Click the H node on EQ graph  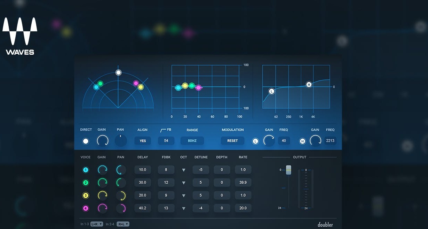309,84
